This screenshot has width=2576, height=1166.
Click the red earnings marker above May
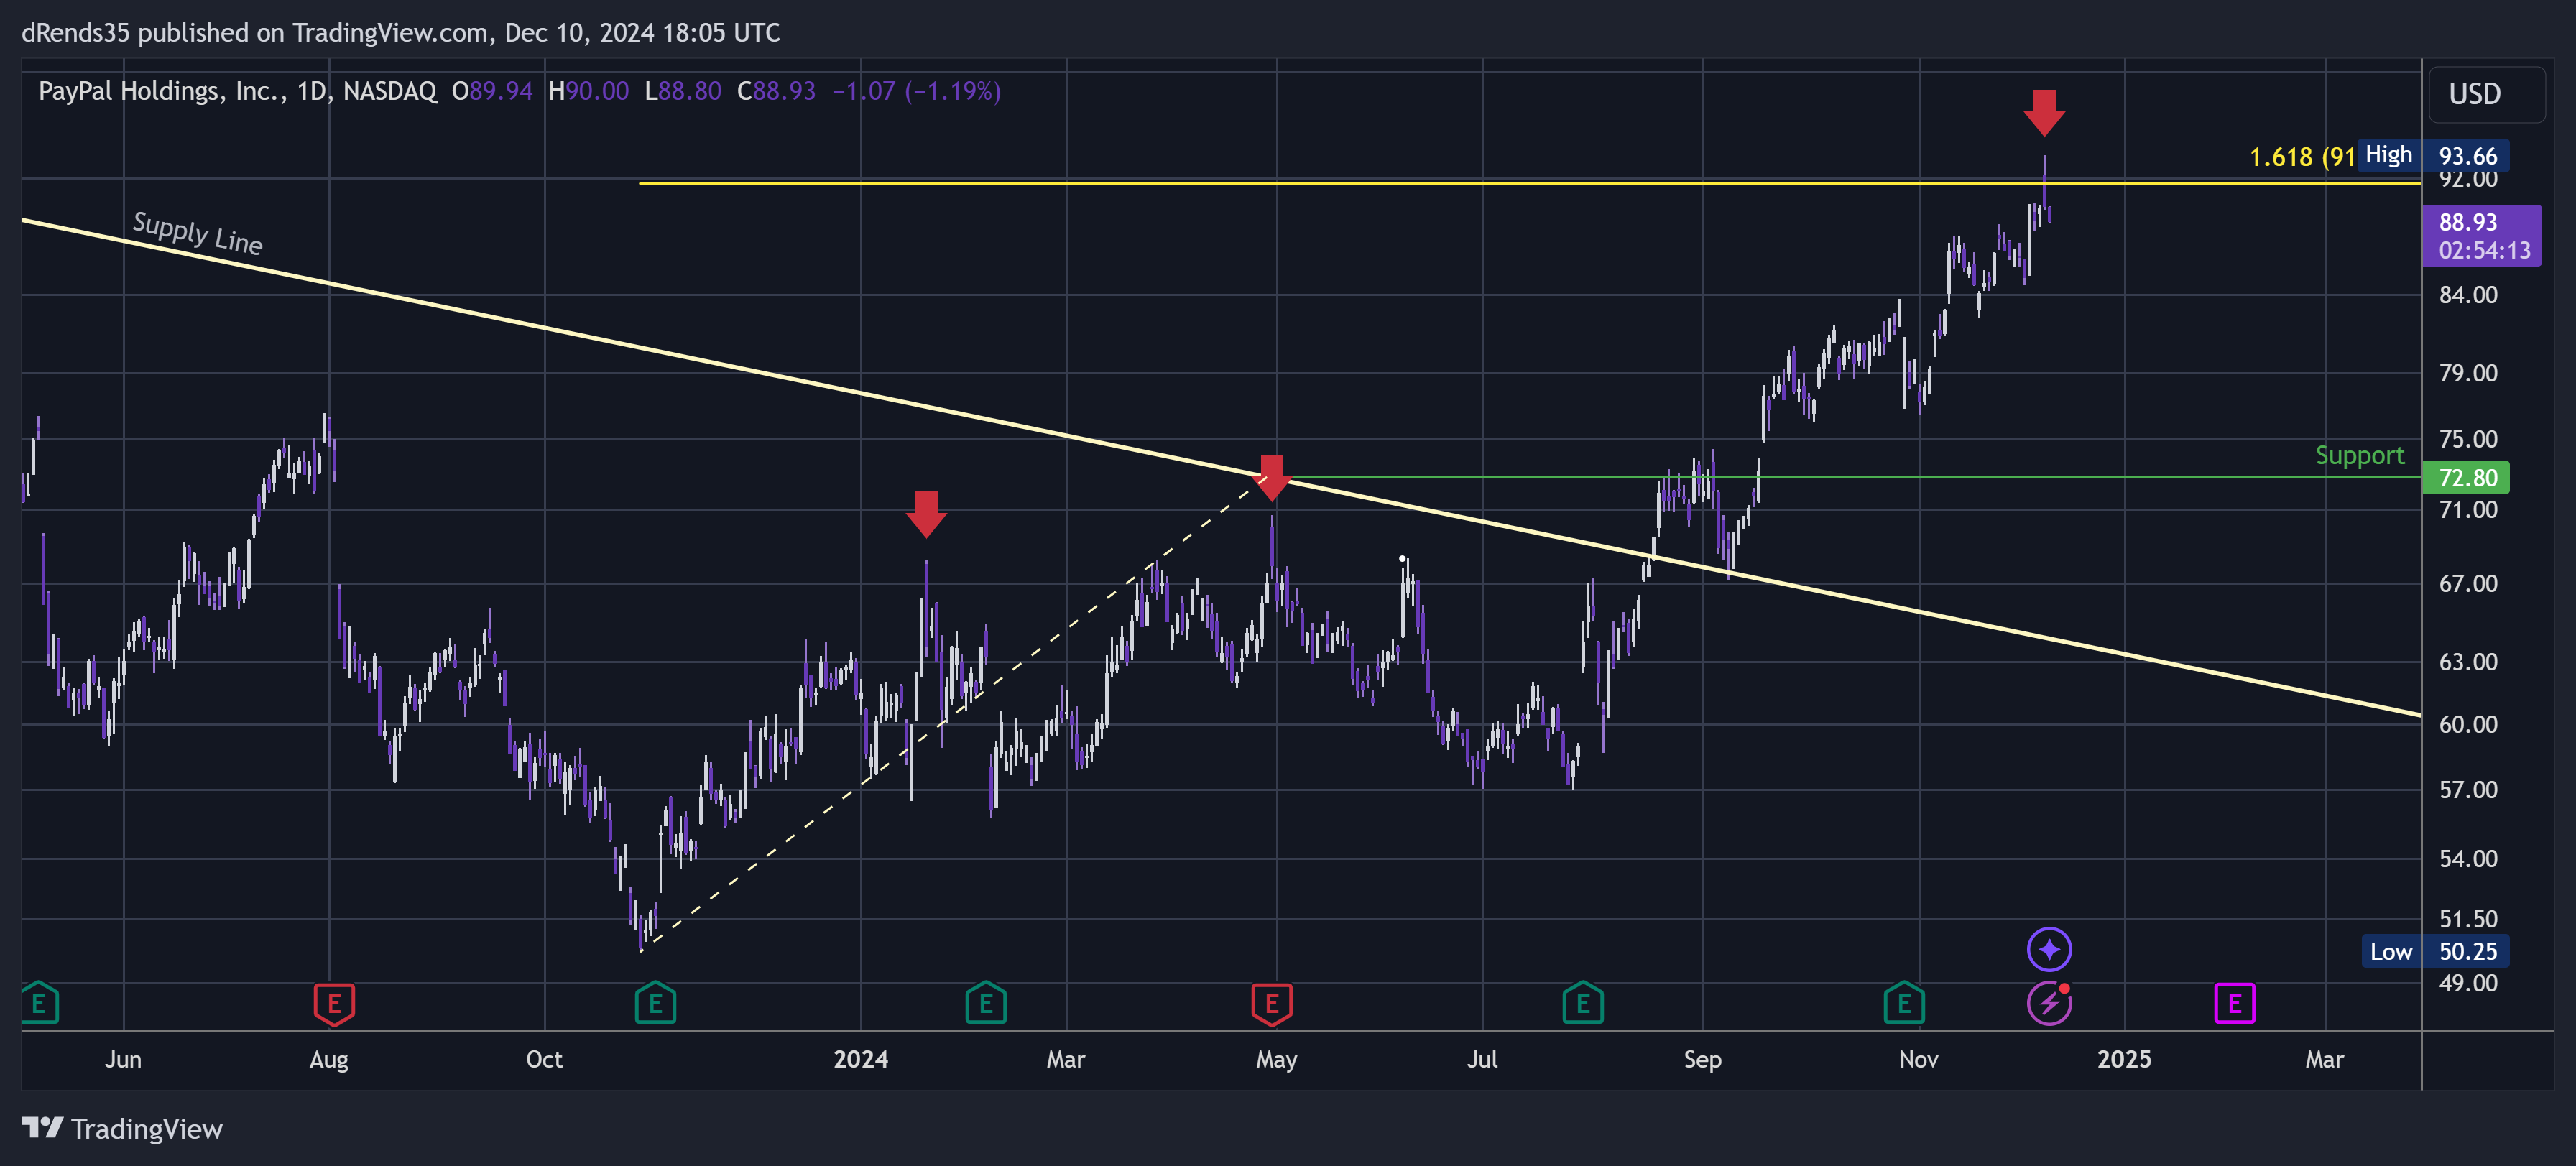click(x=1271, y=1003)
